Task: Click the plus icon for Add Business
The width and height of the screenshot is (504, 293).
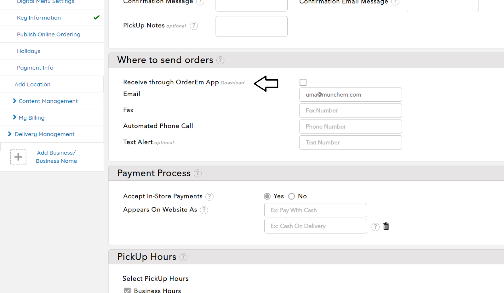Action: pos(18,157)
